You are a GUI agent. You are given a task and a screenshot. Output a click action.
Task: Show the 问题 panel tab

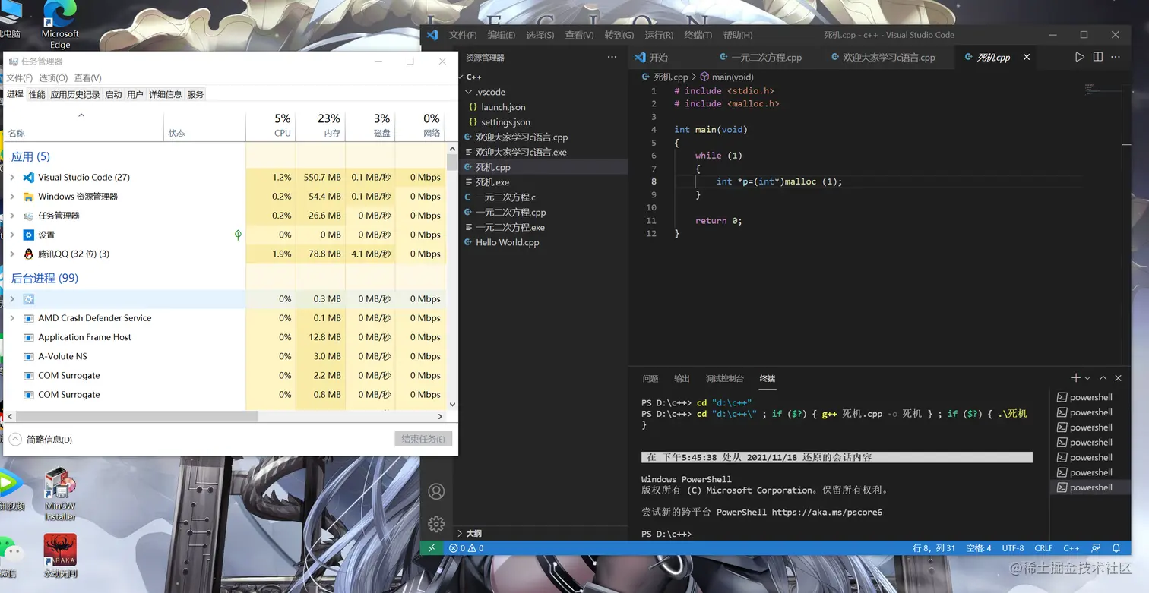650,378
